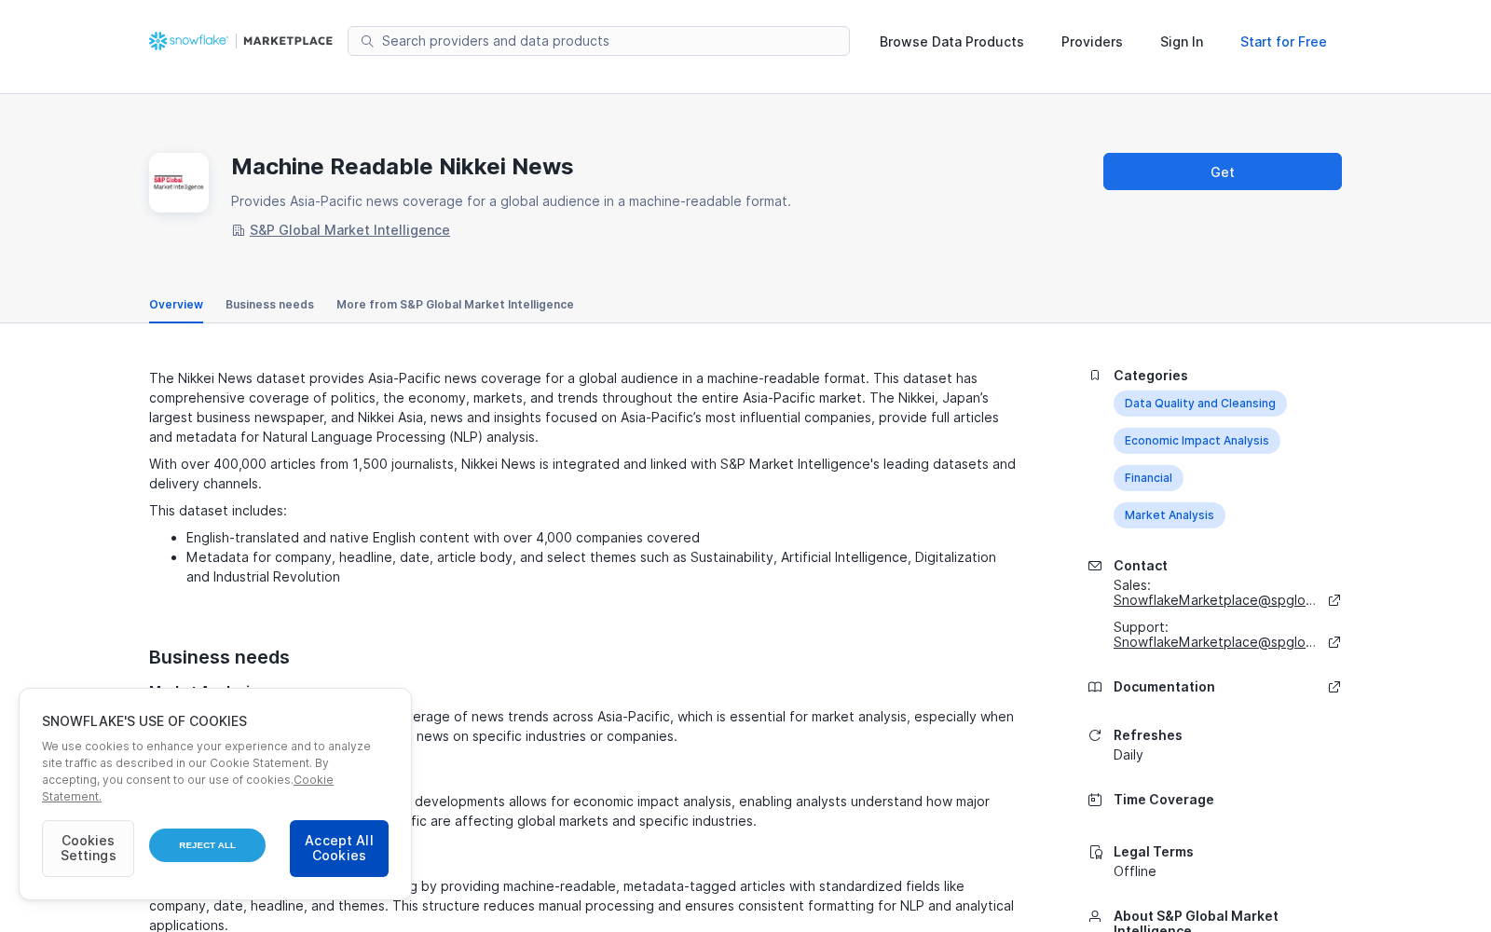Click the Contact envelope icon

point(1095,566)
